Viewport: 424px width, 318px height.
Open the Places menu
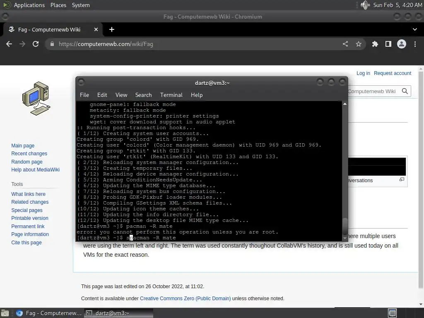pyautogui.click(x=58, y=5)
